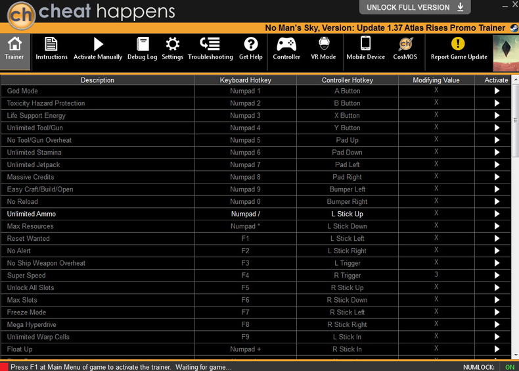Screen dimensions: 519x371
Task: Open the Troubleshooting toolbar icon
Action: [210, 44]
